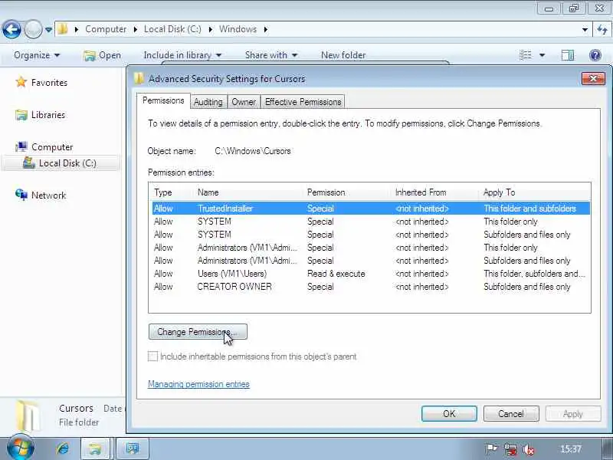
Task: Select Local Disk (C:) in navigation pane
Action: pyautogui.click(x=67, y=163)
